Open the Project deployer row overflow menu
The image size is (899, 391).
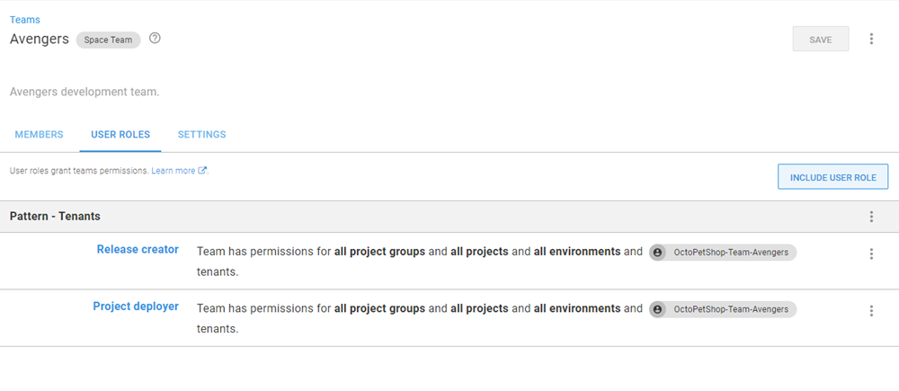coord(871,311)
